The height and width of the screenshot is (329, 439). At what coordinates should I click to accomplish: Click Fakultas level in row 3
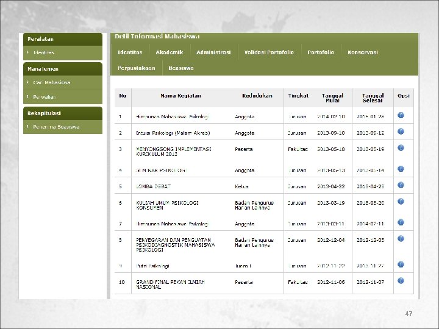pyautogui.click(x=298, y=149)
